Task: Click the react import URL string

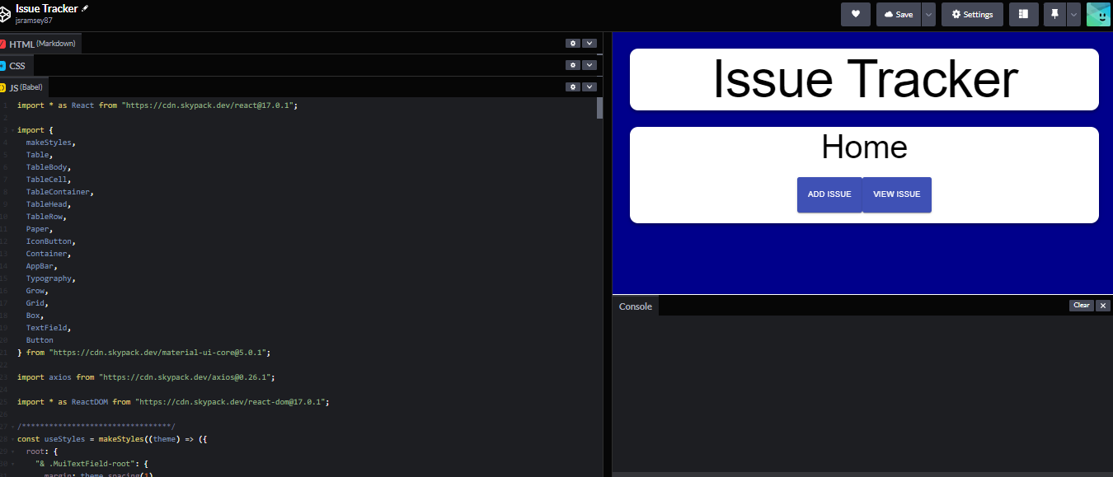Action: (x=209, y=105)
